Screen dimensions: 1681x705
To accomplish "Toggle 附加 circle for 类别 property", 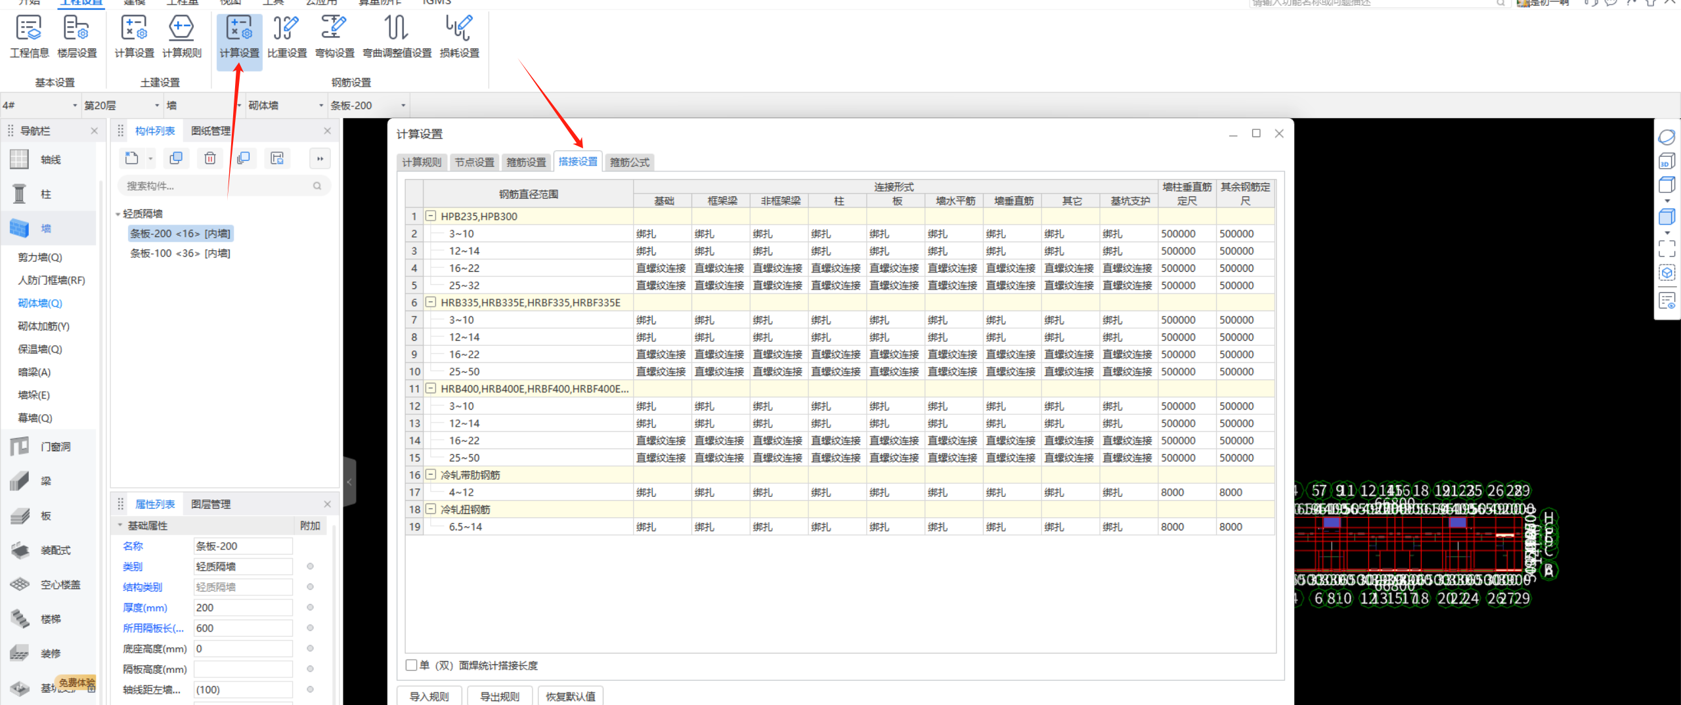I will click(x=310, y=566).
